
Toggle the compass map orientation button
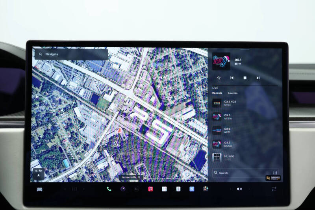pos(39,173)
